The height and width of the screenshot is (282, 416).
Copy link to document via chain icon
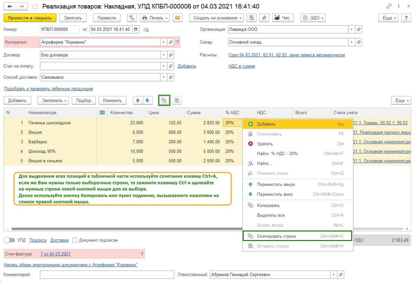point(389,6)
